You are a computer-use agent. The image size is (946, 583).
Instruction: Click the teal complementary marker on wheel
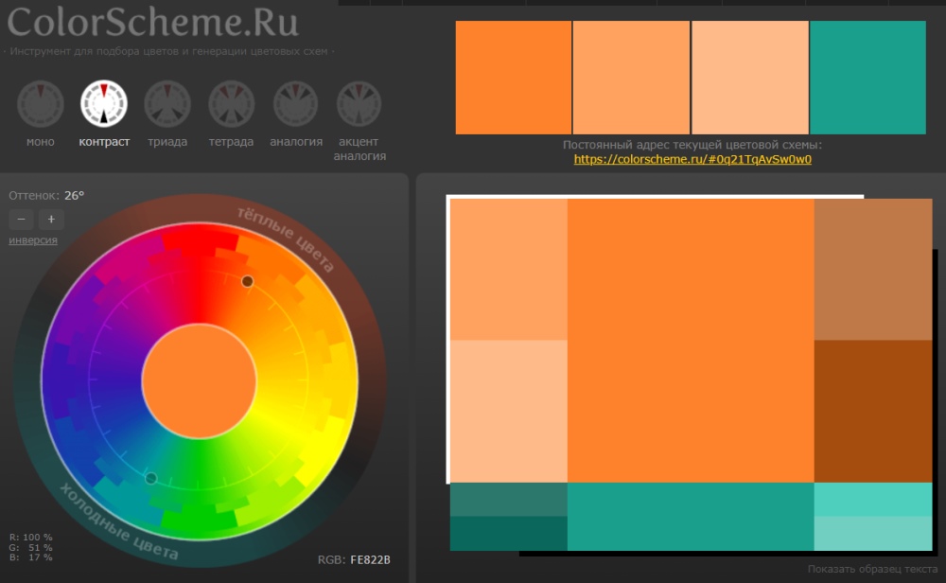click(x=150, y=478)
